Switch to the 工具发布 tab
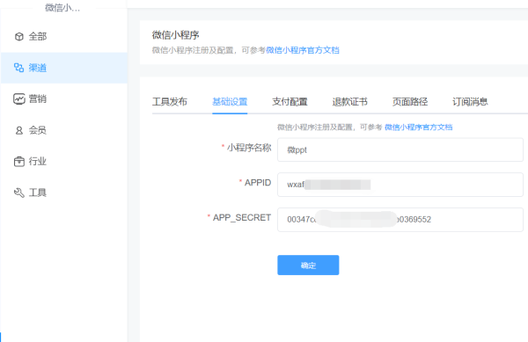 tap(169, 102)
